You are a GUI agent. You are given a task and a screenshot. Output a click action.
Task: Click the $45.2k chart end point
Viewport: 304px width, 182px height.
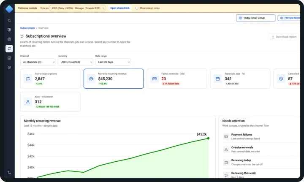coord(208,138)
